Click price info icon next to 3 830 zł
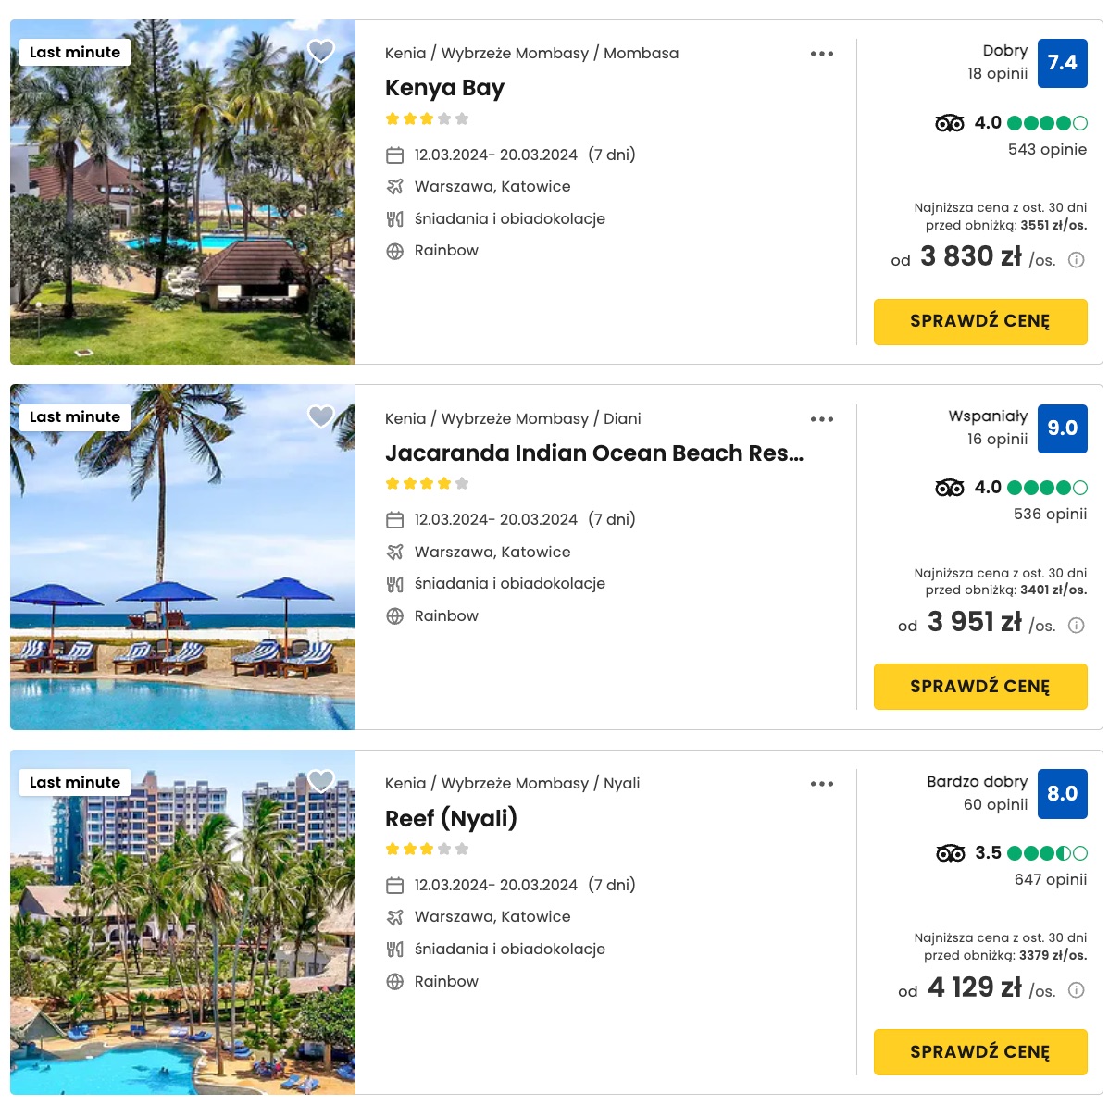1109x1105 pixels. tap(1076, 260)
